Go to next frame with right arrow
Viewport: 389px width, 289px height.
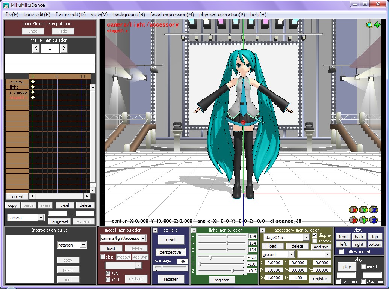pos(64,48)
